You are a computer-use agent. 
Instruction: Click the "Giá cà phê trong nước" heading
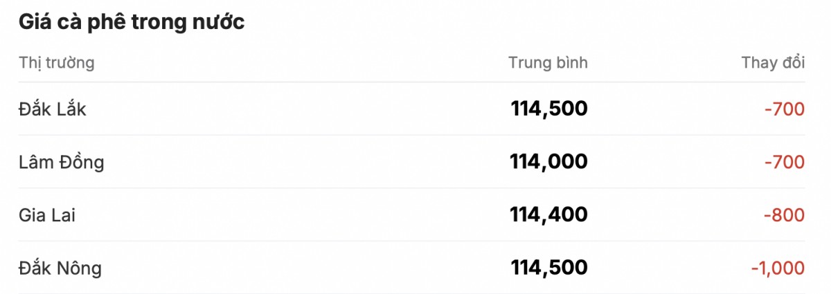(132, 22)
